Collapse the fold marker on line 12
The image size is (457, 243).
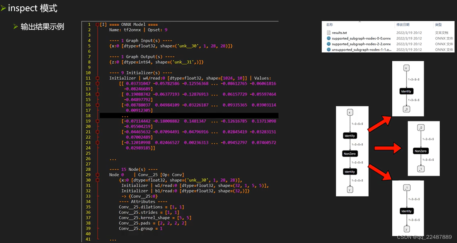[98, 84]
